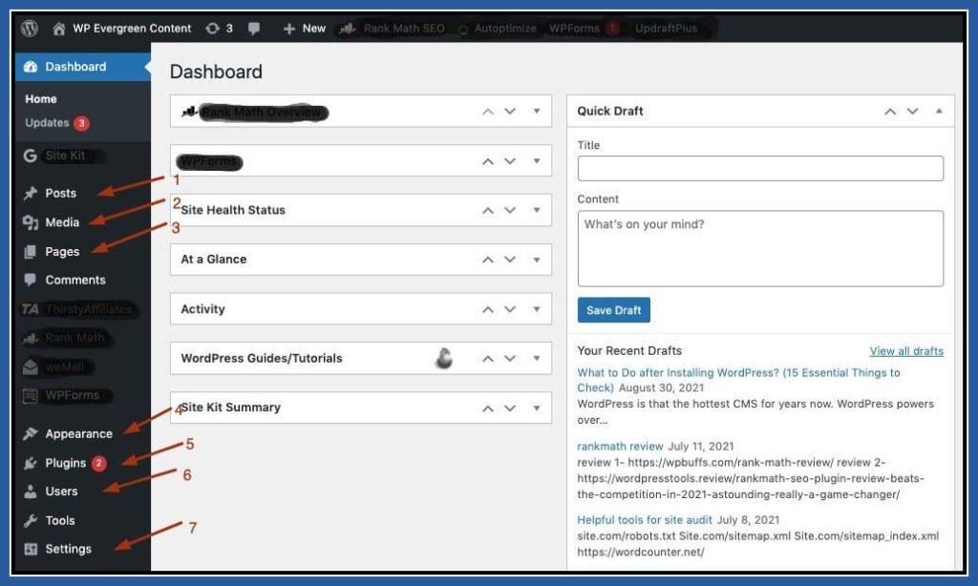Move Activity widget down
Screen dimensions: 978x586
510,309
